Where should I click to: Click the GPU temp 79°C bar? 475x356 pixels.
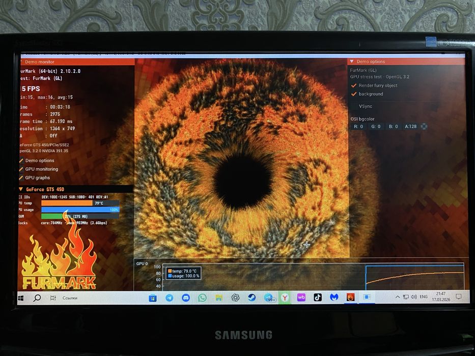tap(80, 203)
